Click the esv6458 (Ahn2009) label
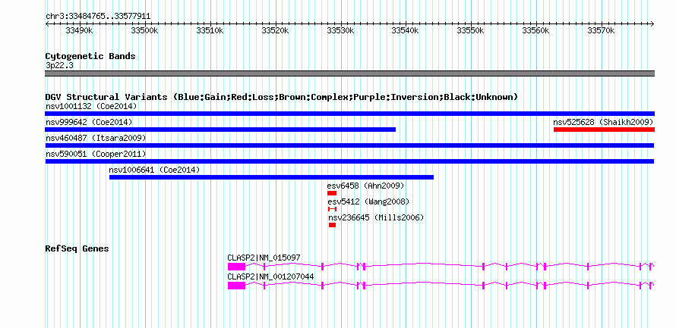This screenshot has height=328, width=676. tap(365, 186)
